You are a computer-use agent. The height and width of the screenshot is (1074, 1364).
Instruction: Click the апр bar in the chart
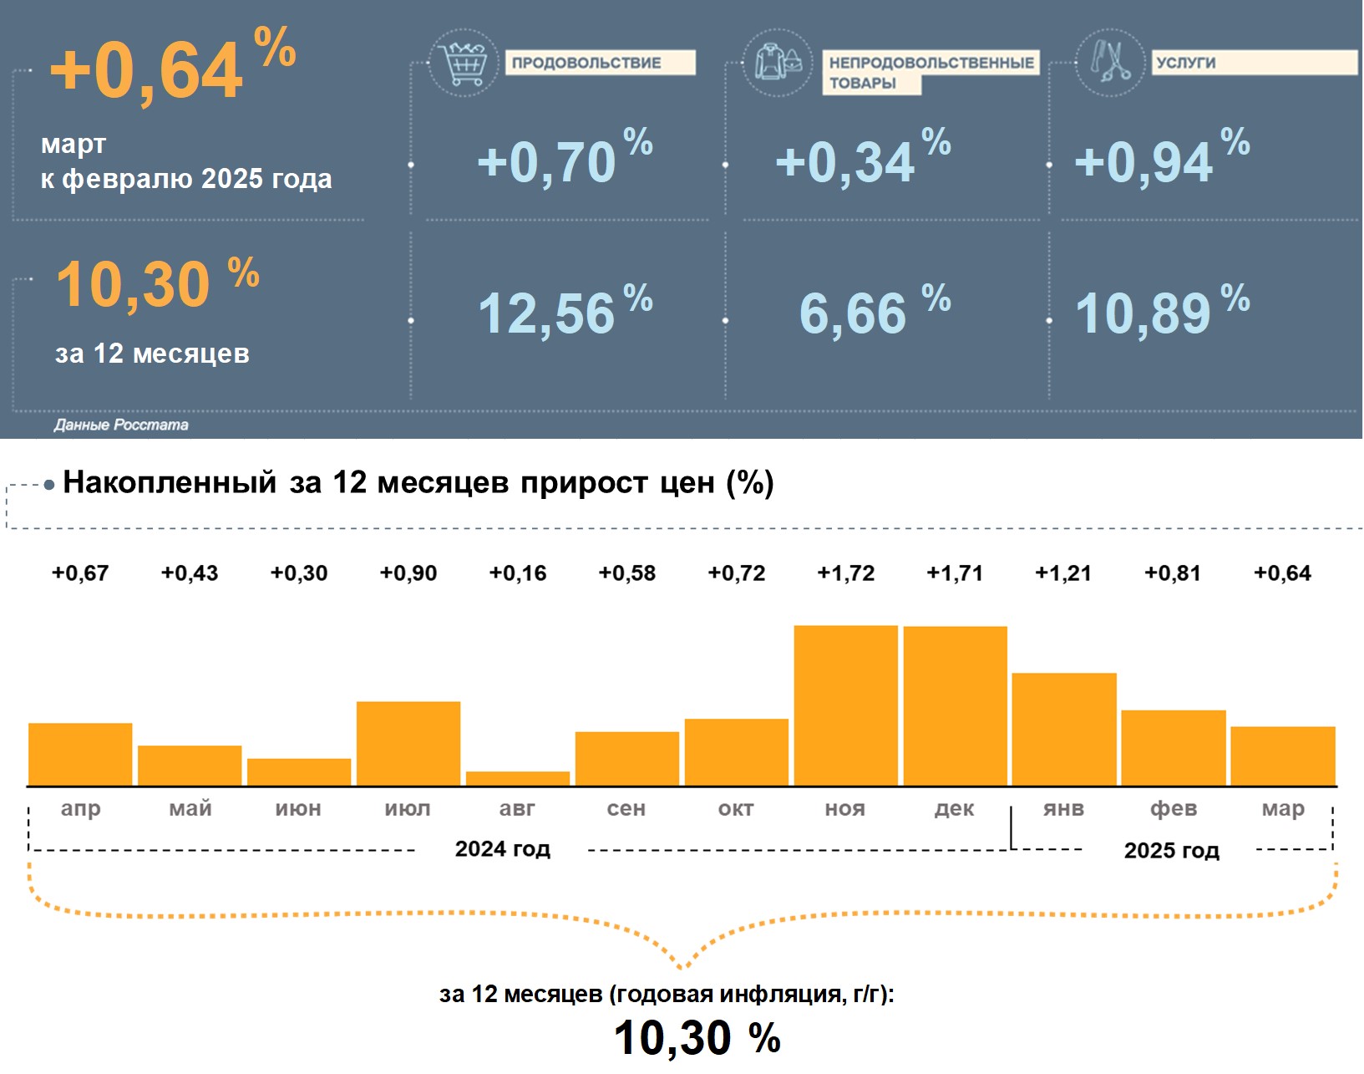[x=80, y=754]
